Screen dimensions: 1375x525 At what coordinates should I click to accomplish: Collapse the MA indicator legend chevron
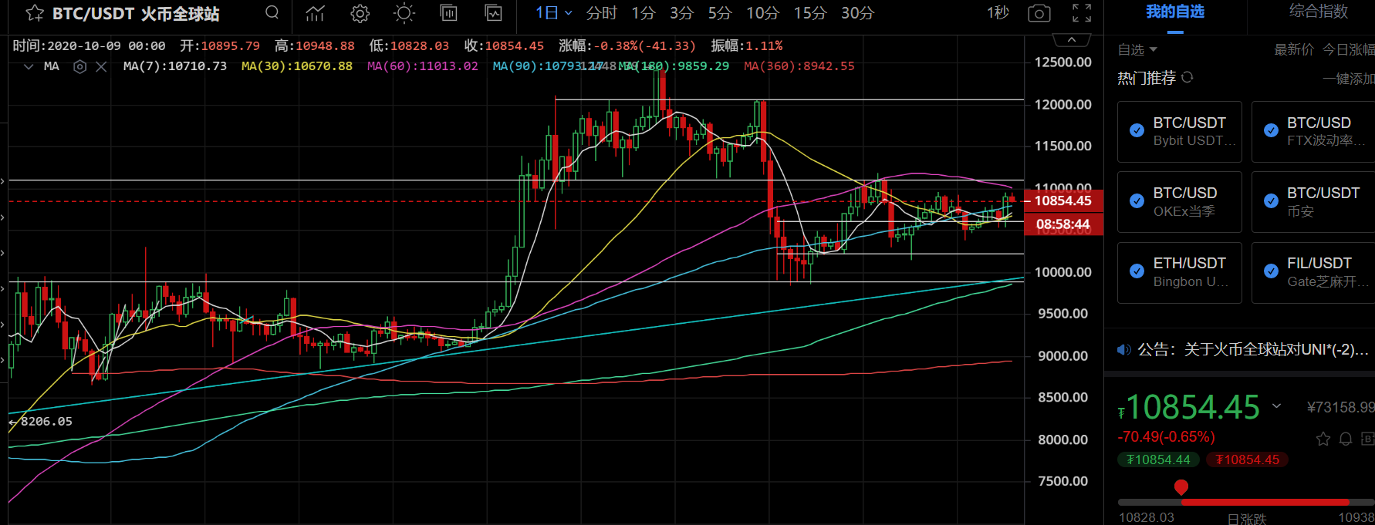29,66
